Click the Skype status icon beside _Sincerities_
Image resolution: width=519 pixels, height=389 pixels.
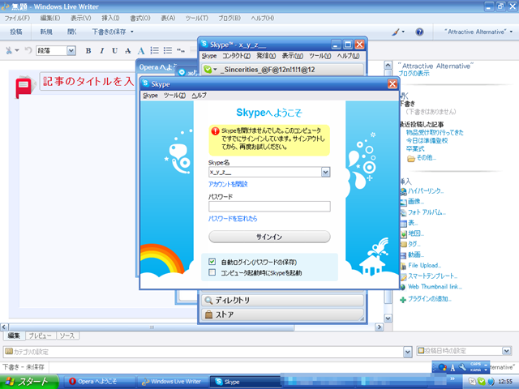[x=208, y=69]
